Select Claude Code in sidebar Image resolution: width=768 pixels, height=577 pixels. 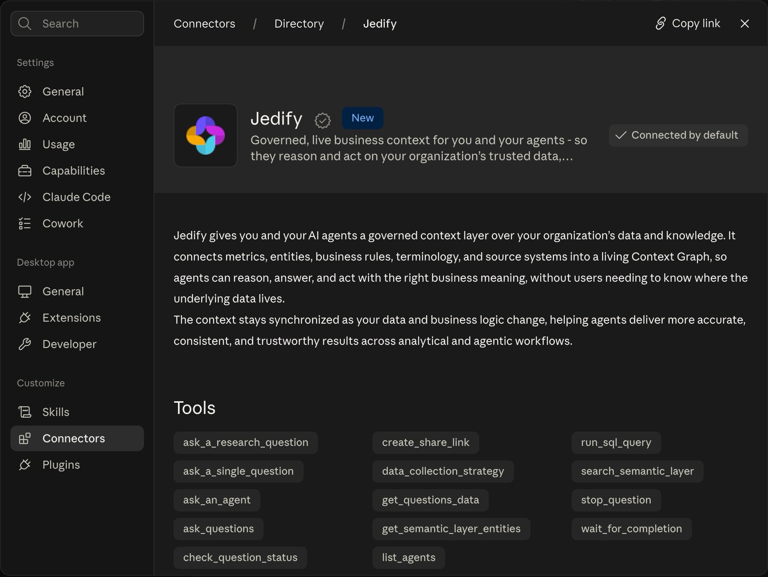click(77, 197)
